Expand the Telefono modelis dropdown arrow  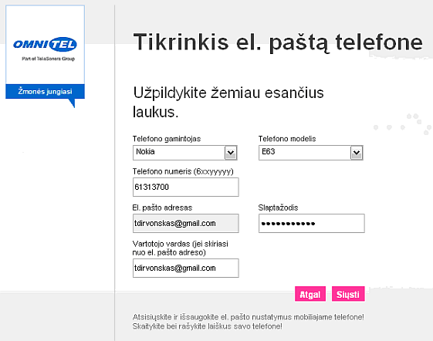coord(357,153)
